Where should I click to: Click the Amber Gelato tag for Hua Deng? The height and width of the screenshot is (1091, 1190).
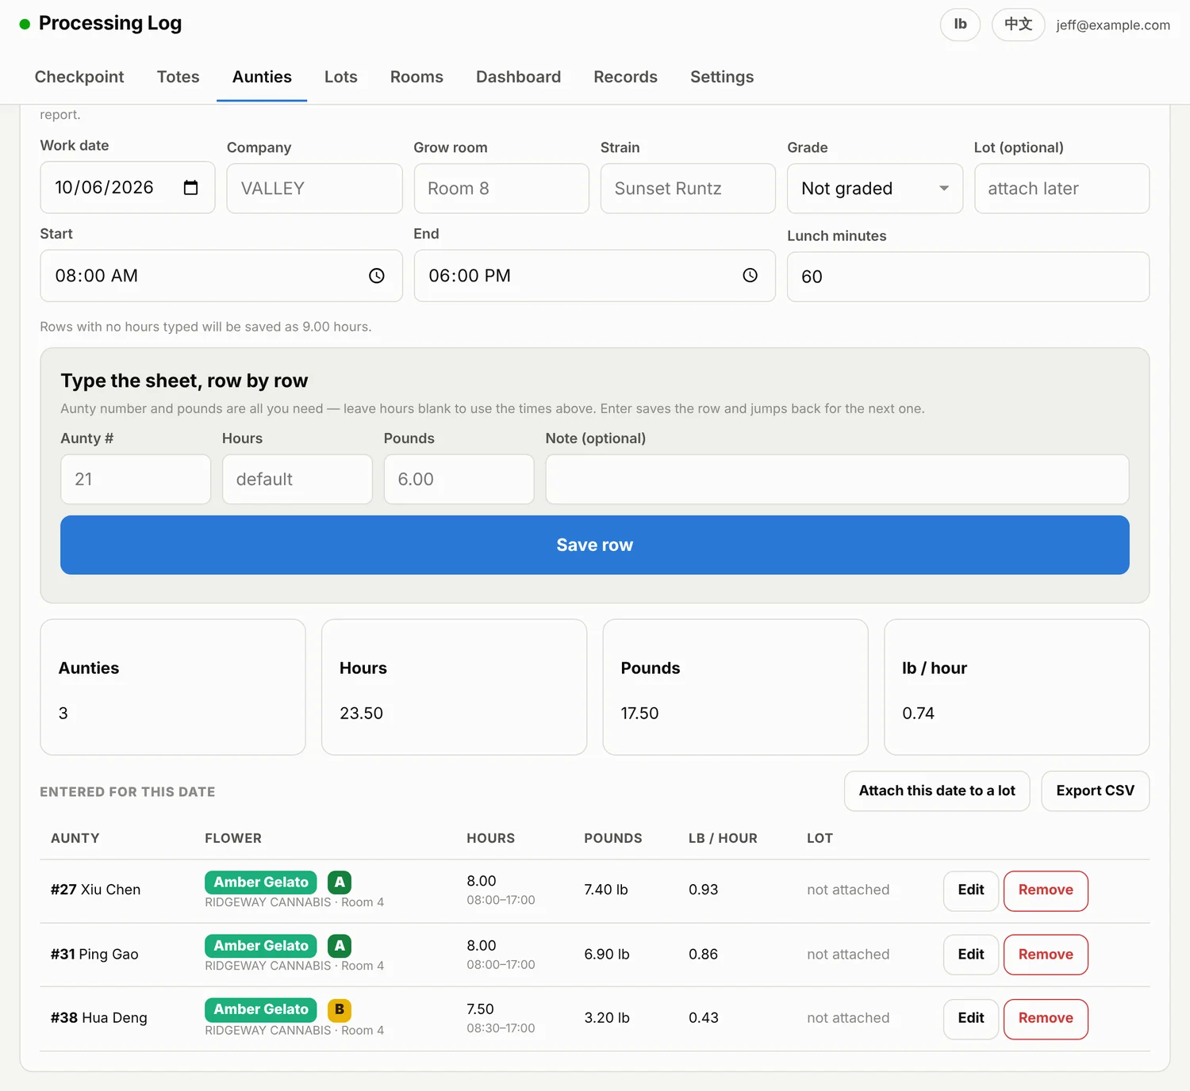pos(261,1009)
